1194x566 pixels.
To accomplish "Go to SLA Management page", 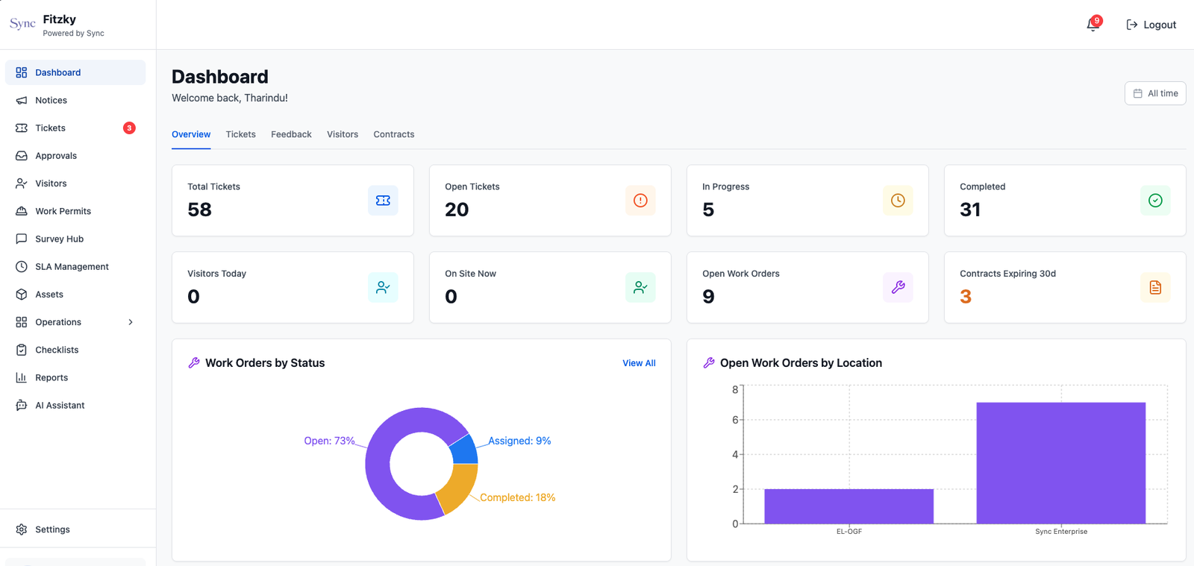I will [x=75, y=266].
